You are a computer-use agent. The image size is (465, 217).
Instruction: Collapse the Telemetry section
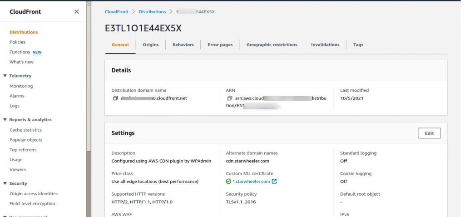click(x=5, y=76)
